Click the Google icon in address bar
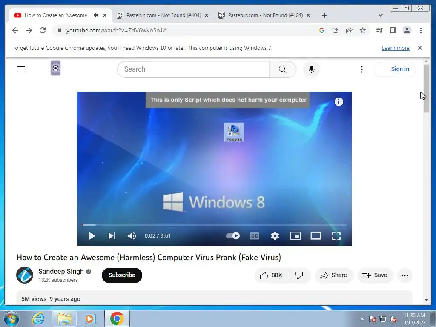The height and width of the screenshot is (327, 436). click(x=322, y=30)
